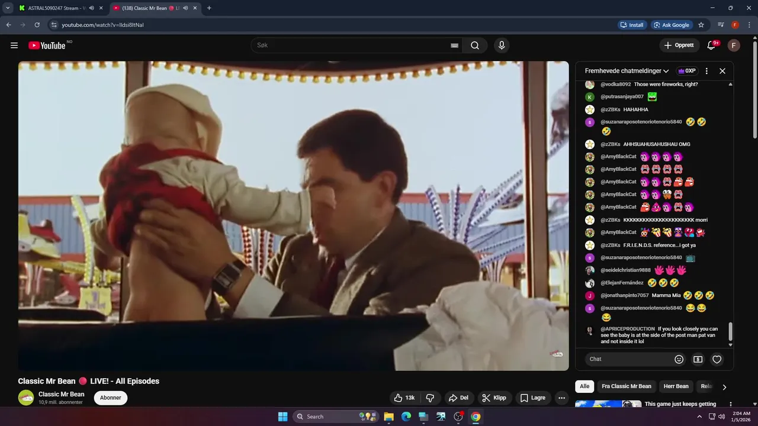Click the page vertical scrollbar
The height and width of the screenshot is (426, 758).
(754, 89)
